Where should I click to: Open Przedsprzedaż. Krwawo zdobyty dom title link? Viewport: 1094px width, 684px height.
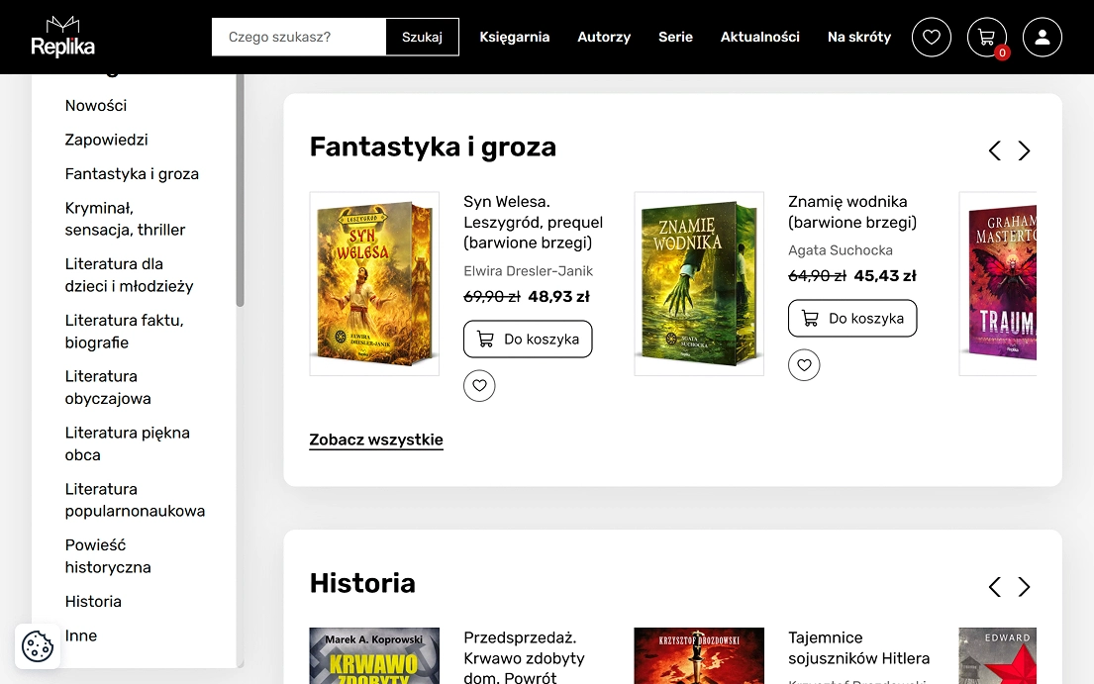click(524, 657)
